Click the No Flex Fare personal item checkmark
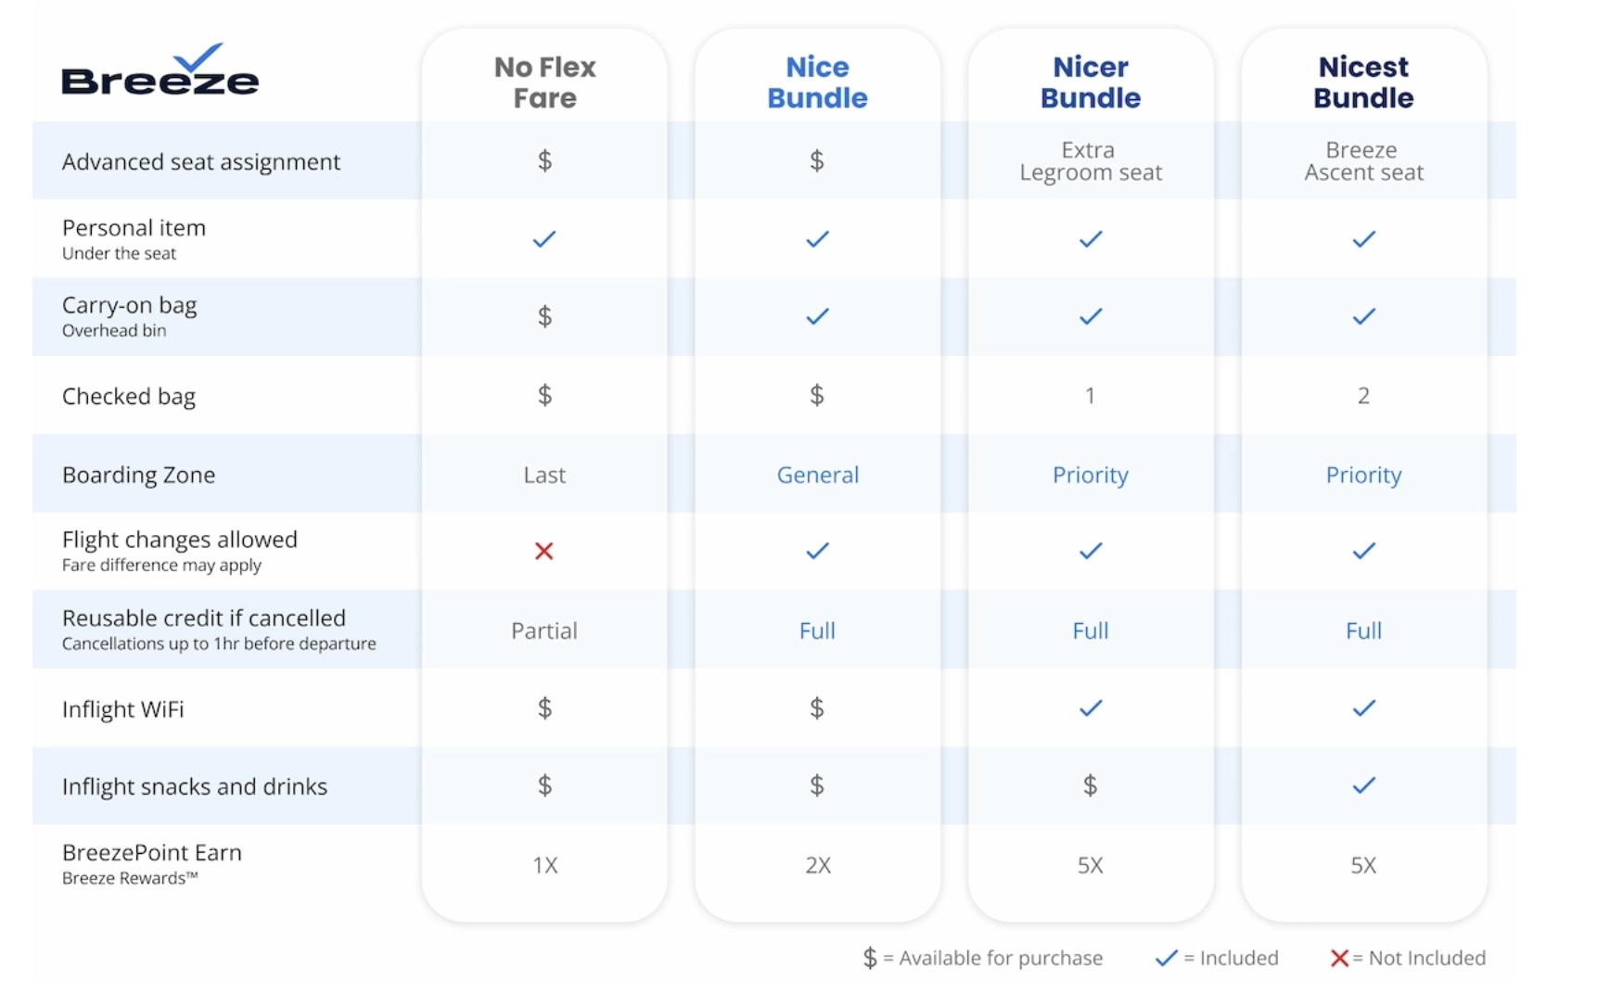The image size is (1610, 1006). point(544,239)
